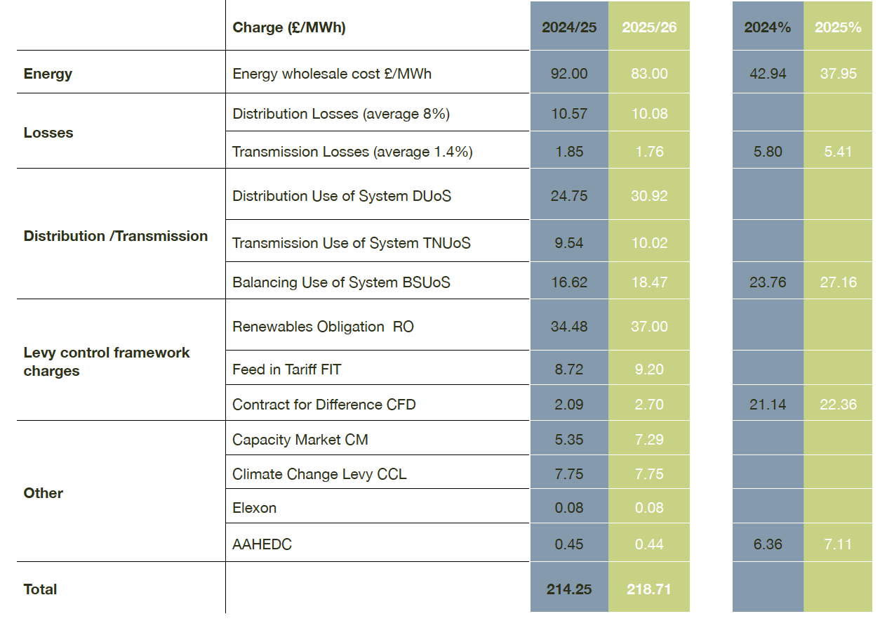Click the 5.35 Capacity Market value

569,440
